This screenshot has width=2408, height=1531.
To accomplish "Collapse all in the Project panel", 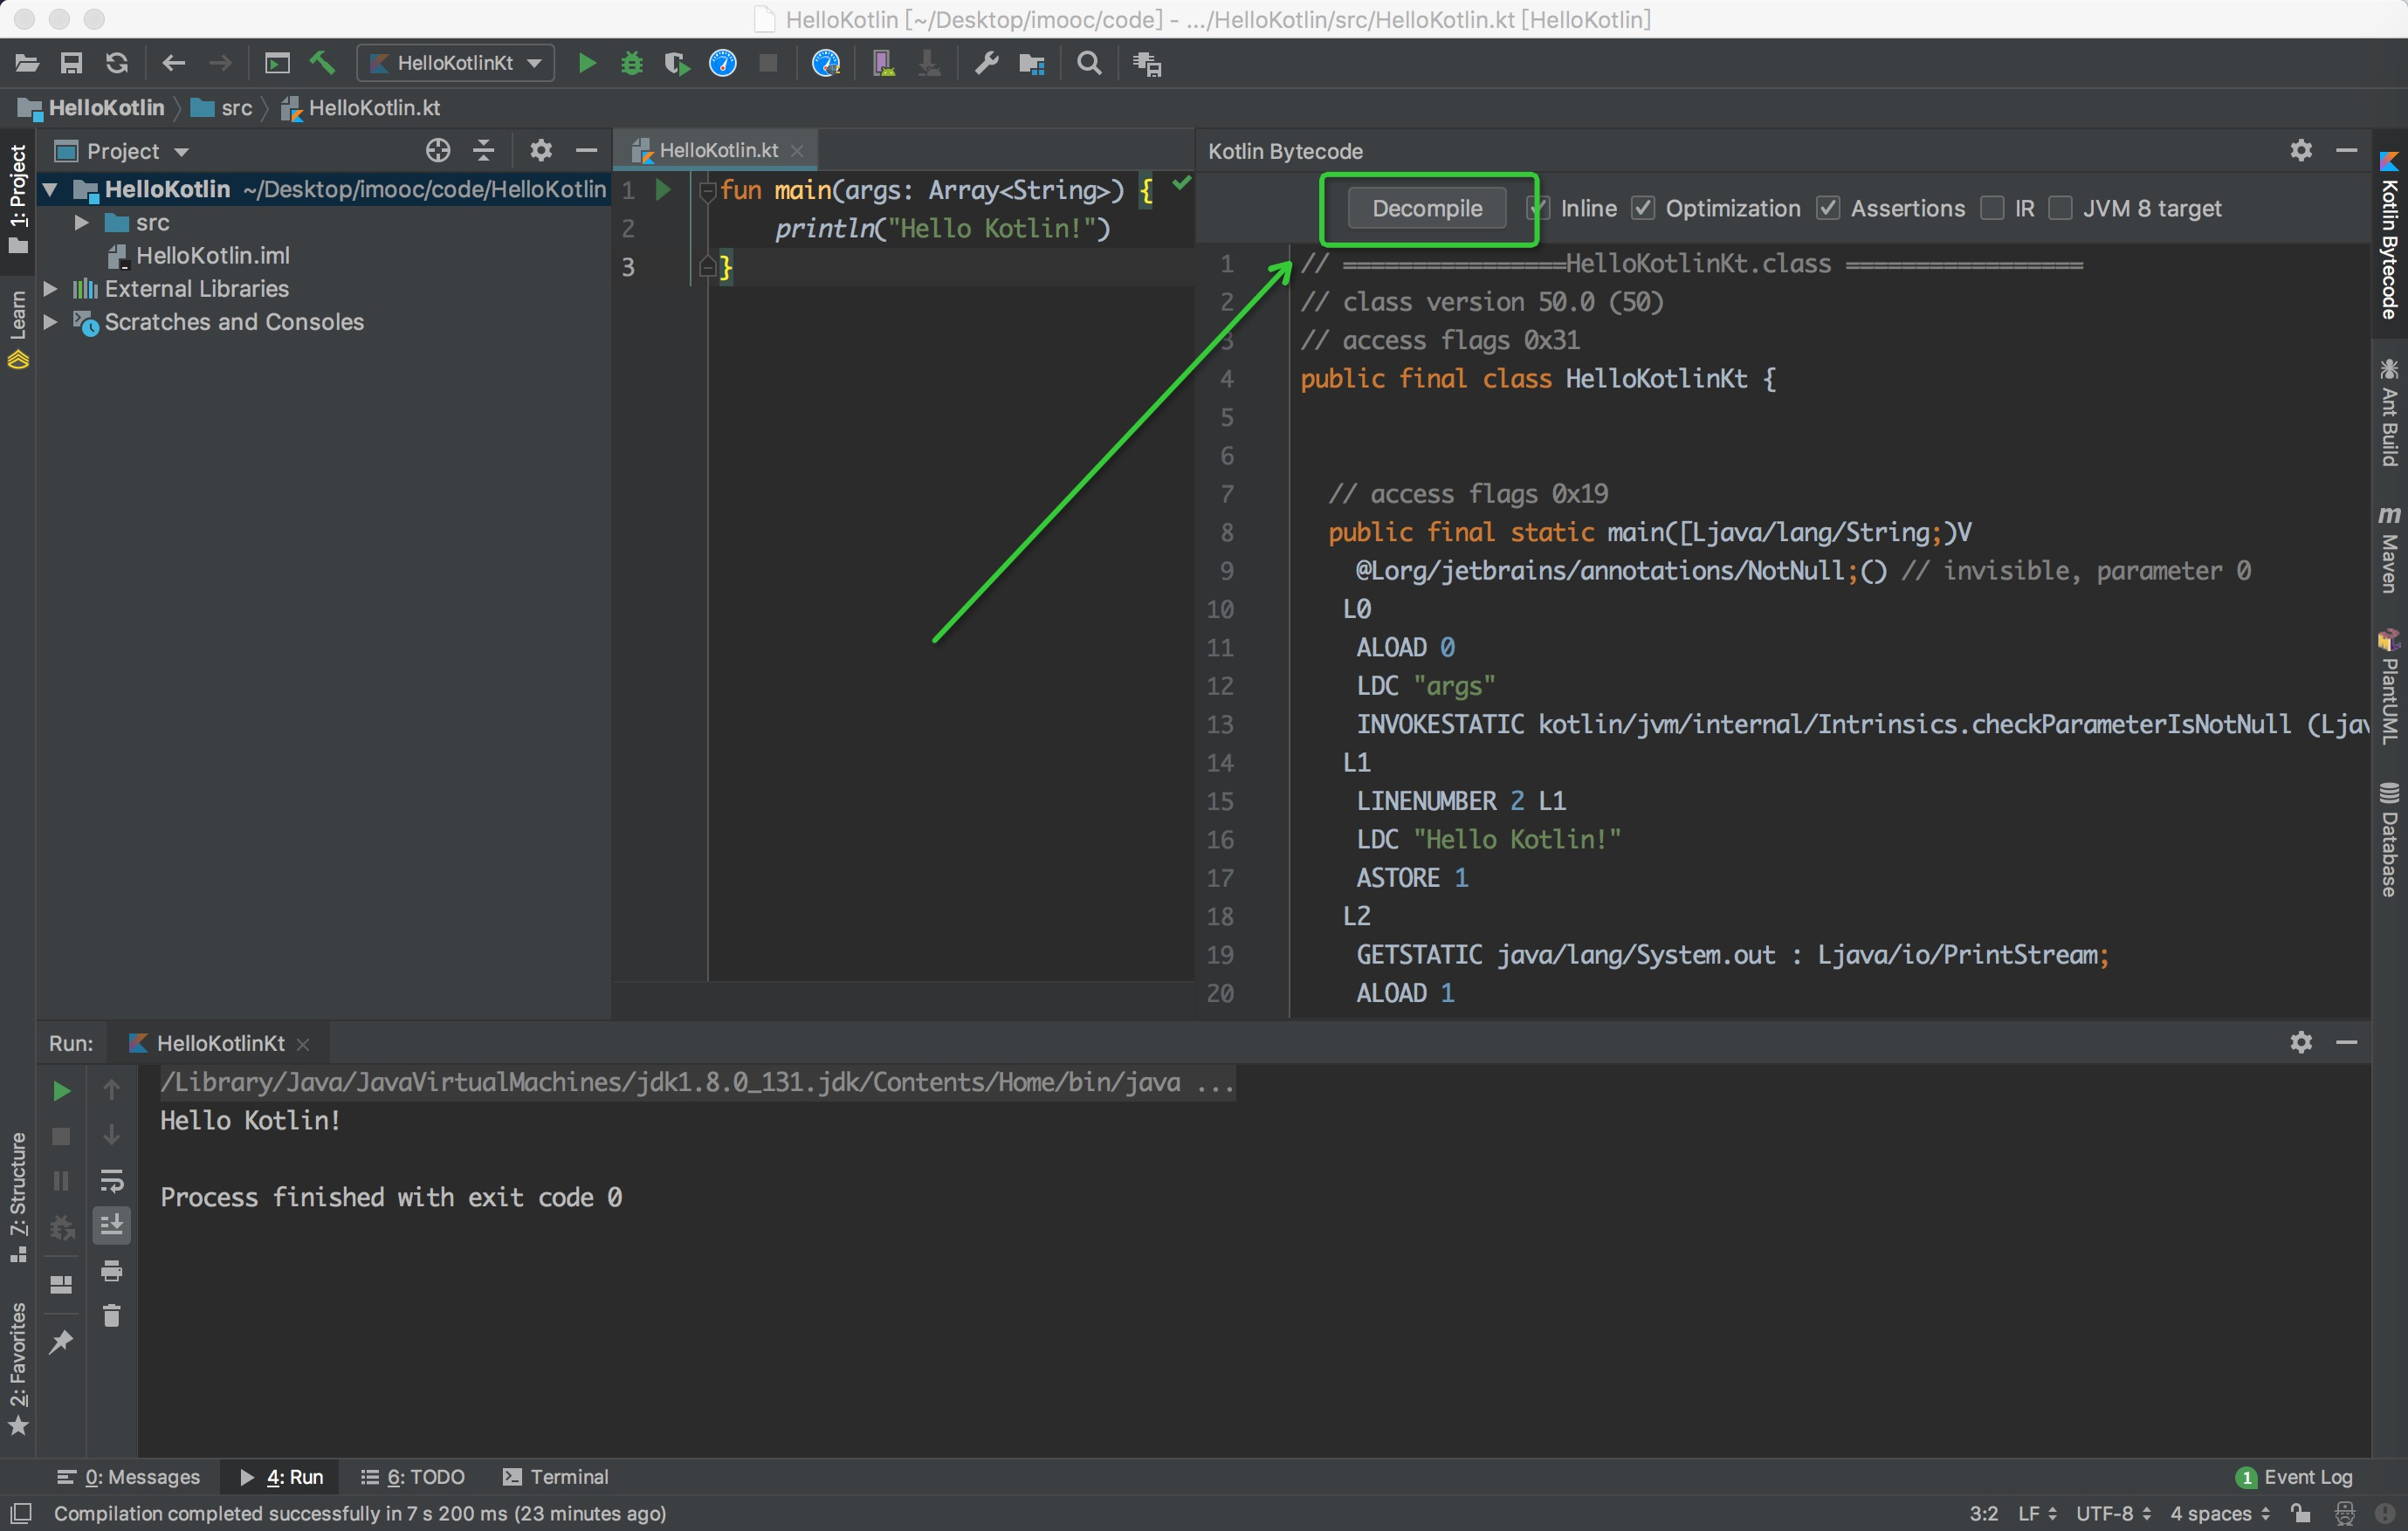I will click(484, 151).
